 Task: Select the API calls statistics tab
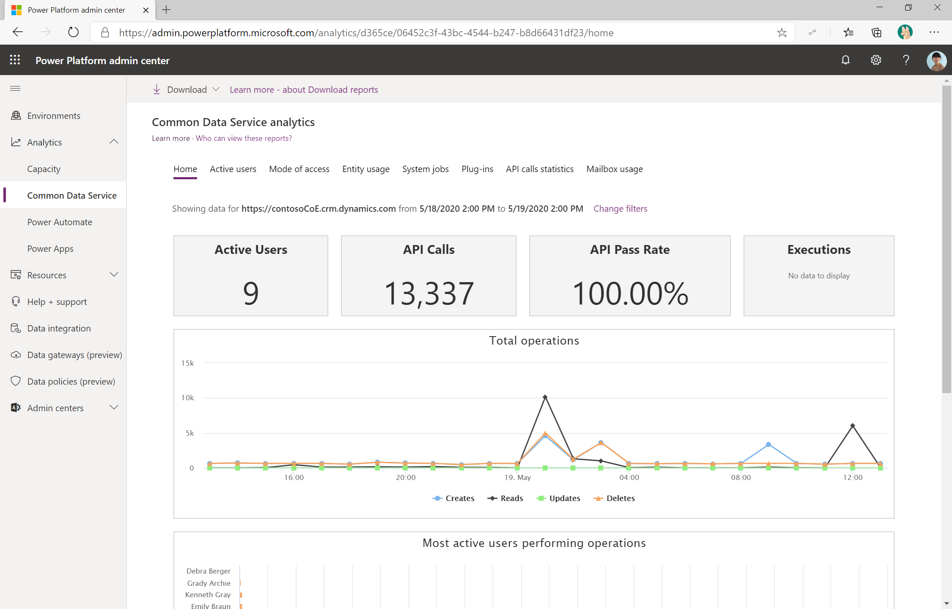click(540, 169)
